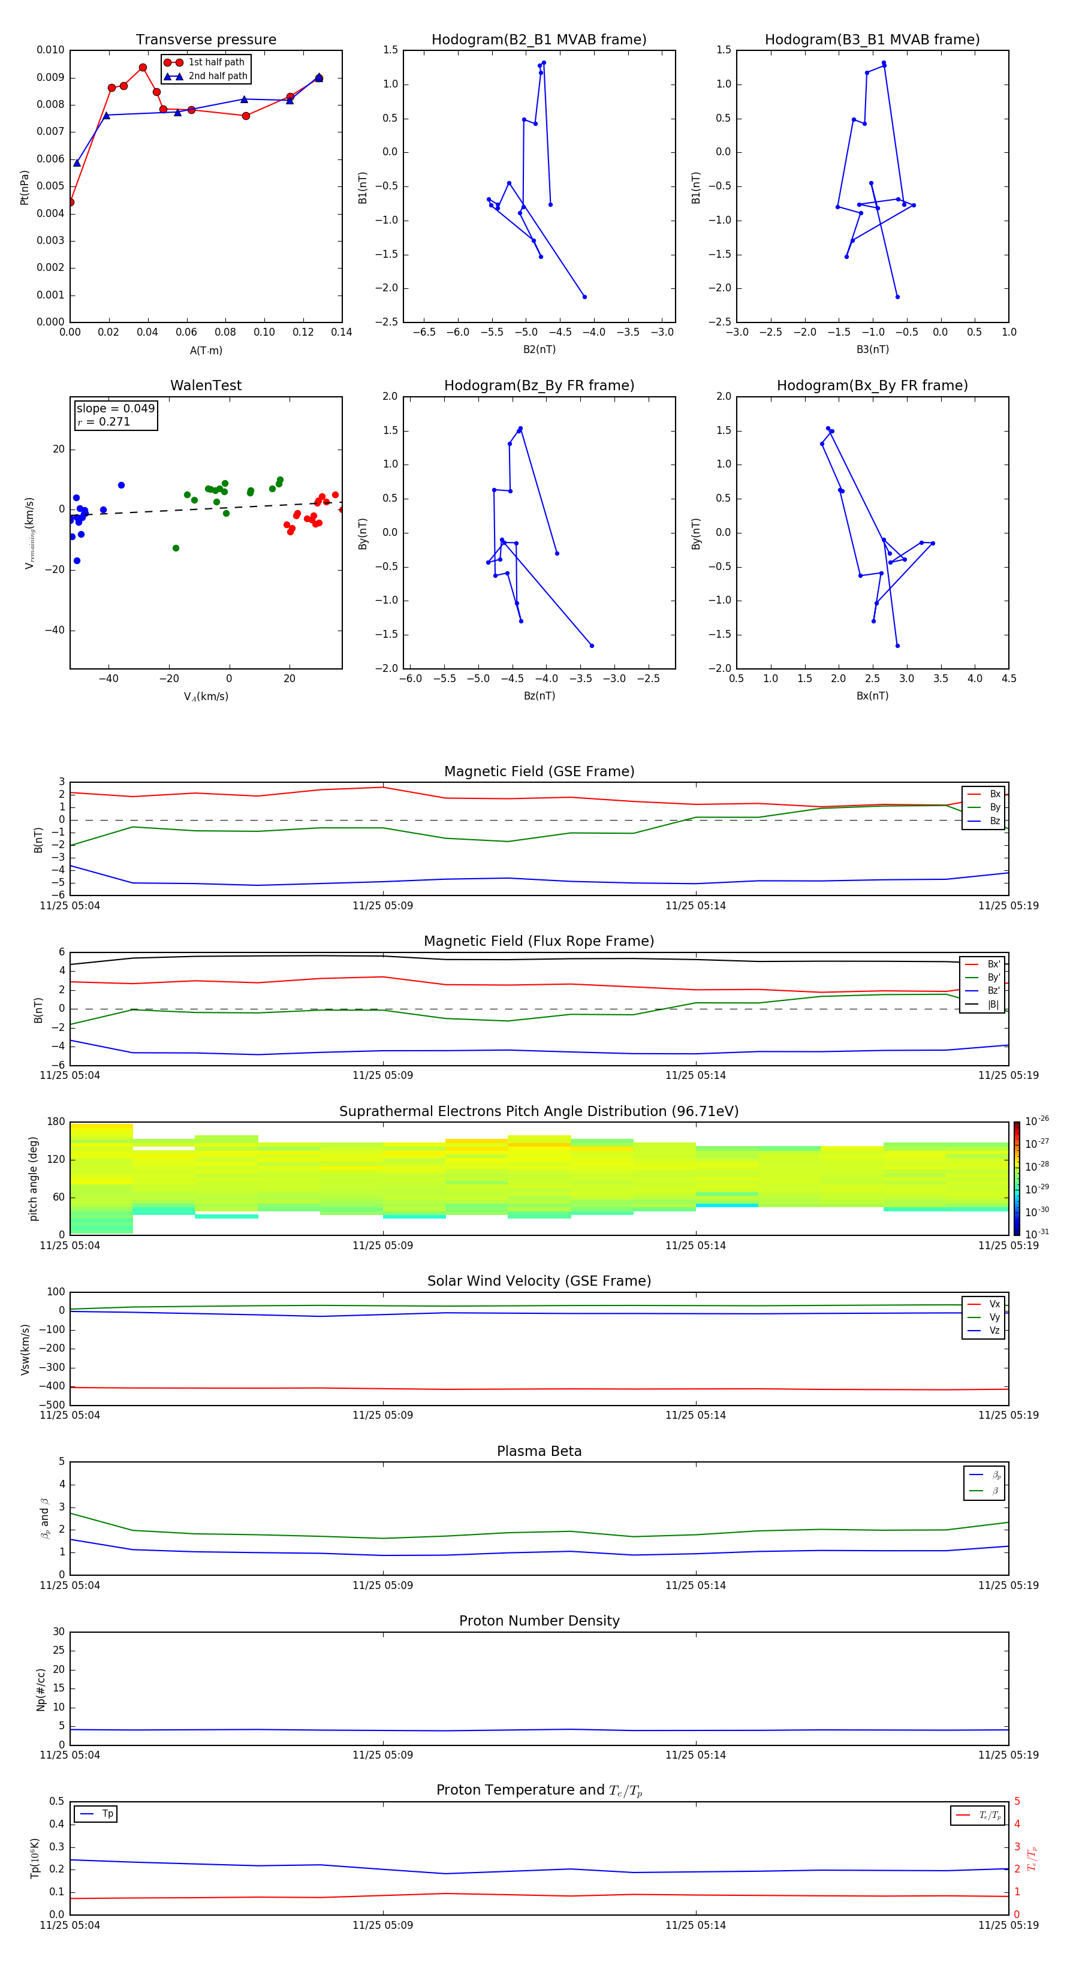
Task: Click the 'slope = 0.049' annotation
Action: [x=115, y=409]
